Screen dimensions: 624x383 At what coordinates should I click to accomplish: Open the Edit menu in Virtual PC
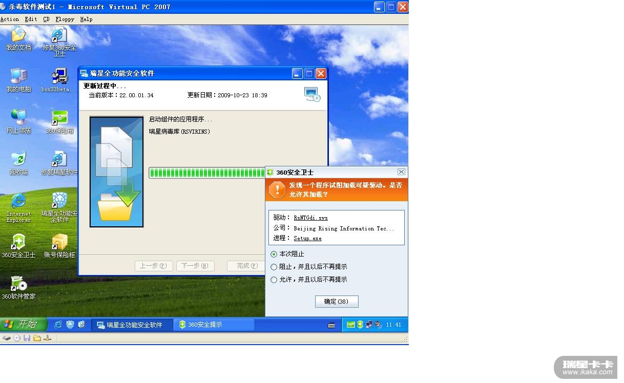pyautogui.click(x=31, y=19)
